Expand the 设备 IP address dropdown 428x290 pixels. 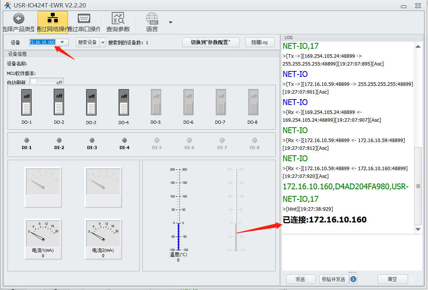pos(62,42)
